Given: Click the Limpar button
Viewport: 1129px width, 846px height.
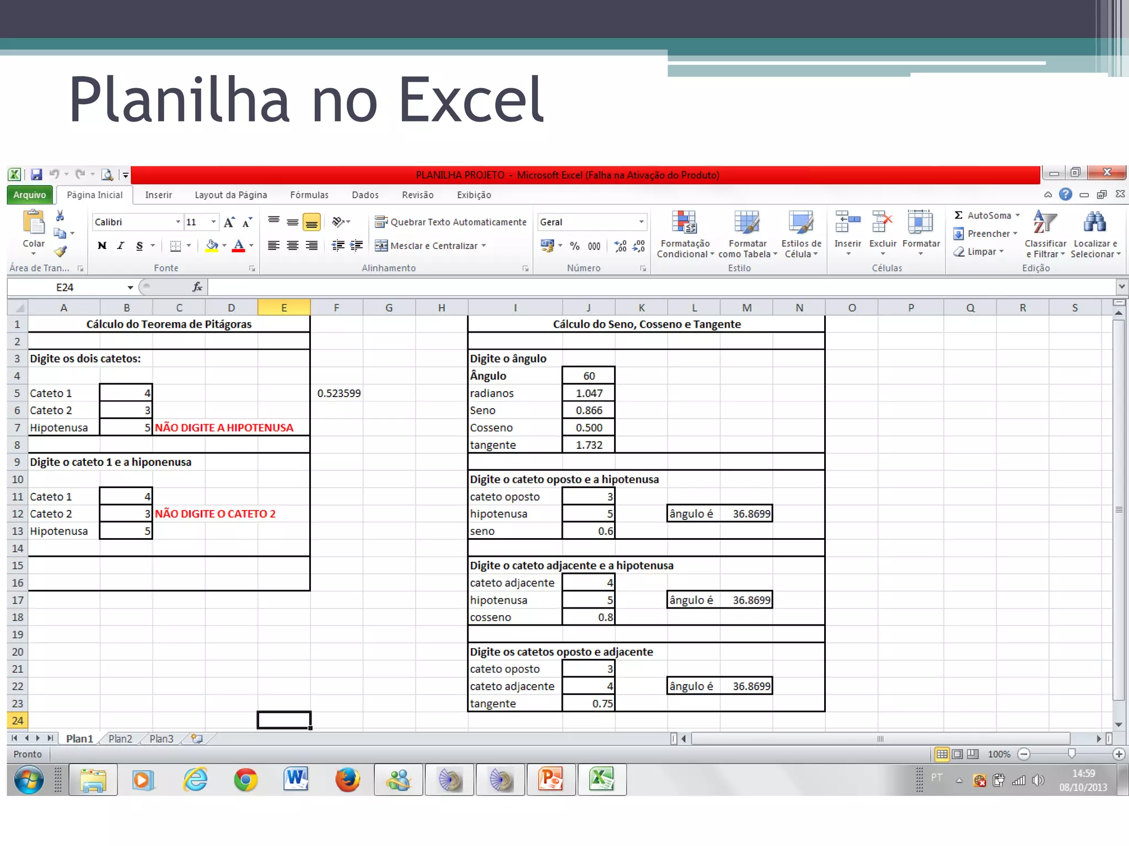Looking at the screenshot, I should [979, 252].
